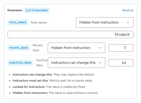
Task: Click the 'Role names' label
Action: [x=39, y=22]
